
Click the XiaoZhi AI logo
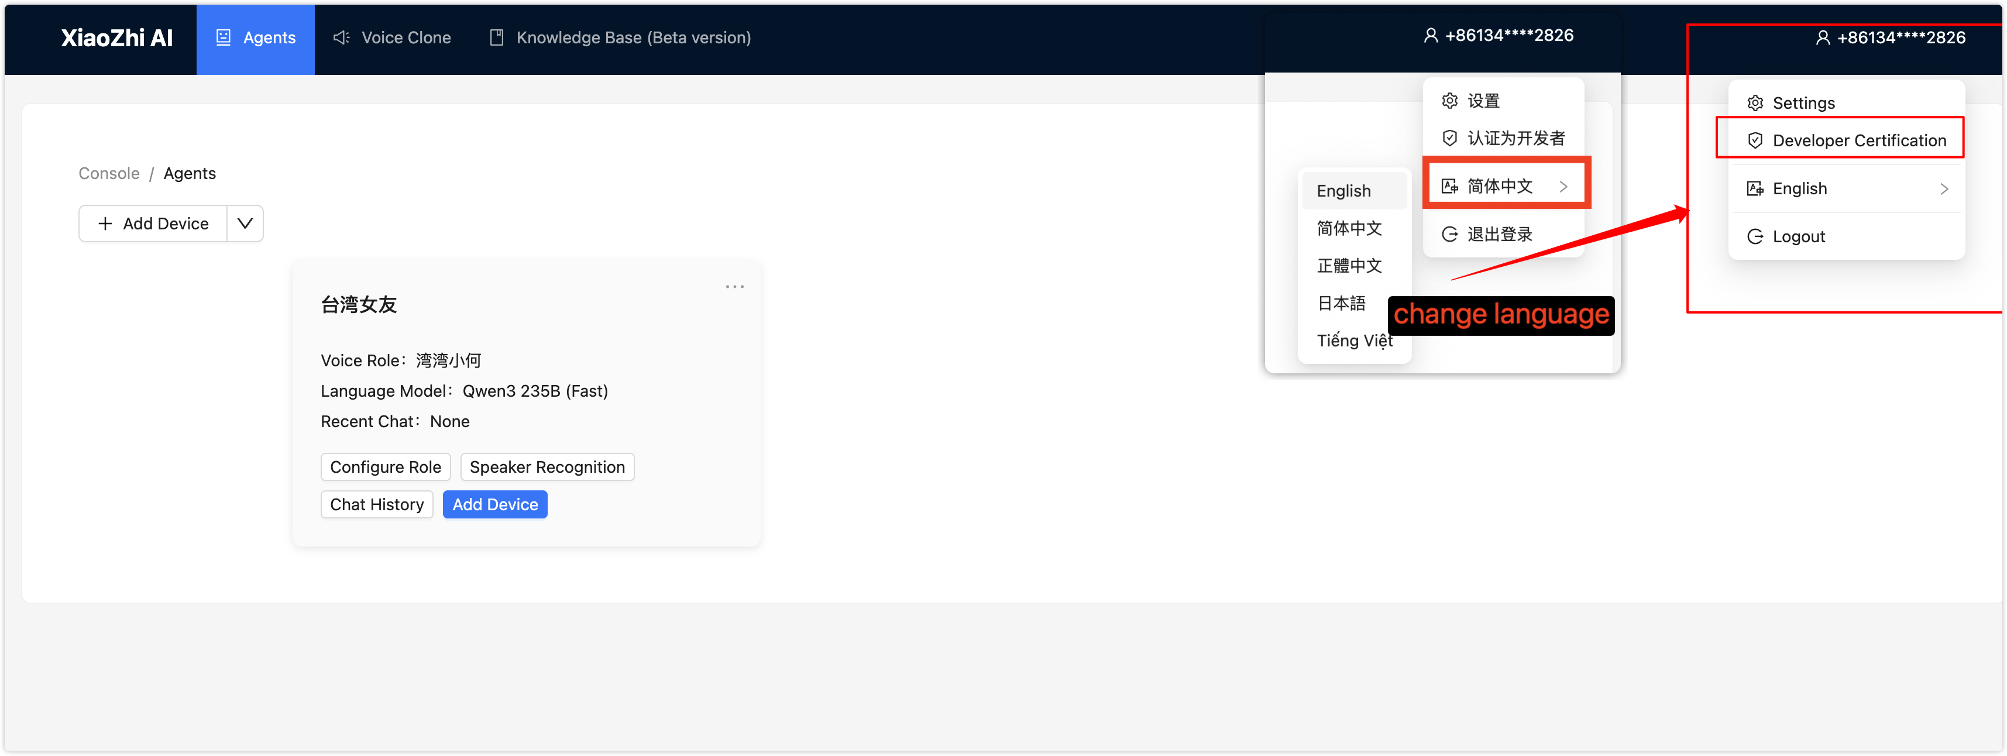117,37
